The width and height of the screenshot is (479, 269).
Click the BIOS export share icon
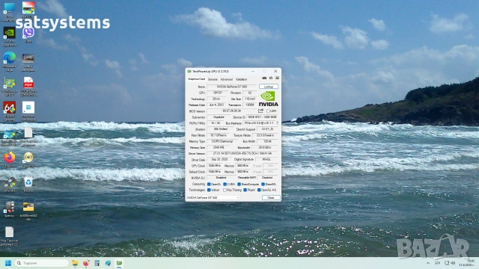(x=260, y=111)
